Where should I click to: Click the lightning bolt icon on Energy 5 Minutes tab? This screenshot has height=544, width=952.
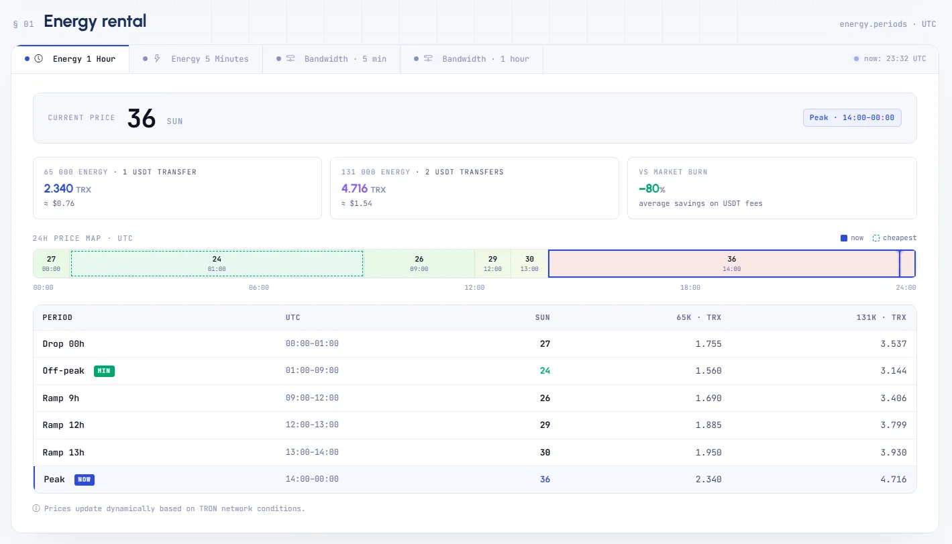(157, 59)
